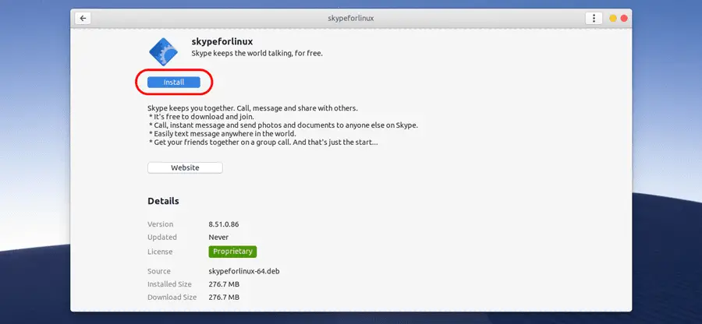Click the 'License' label
The image size is (702, 324).
[x=160, y=252]
